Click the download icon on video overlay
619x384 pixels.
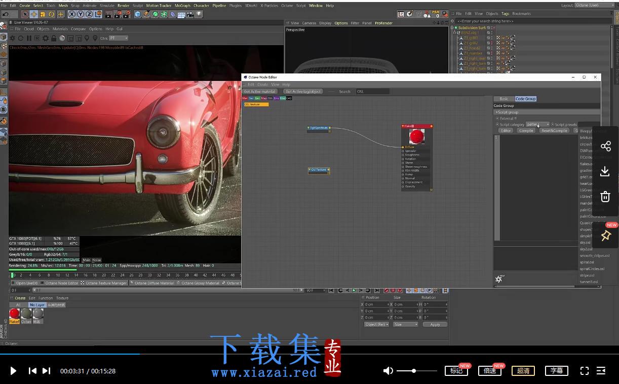coord(605,172)
